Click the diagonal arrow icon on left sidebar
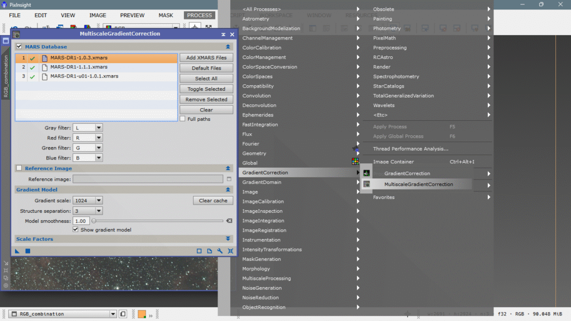The height and width of the screenshot is (321, 571). [x=6, y=263]
